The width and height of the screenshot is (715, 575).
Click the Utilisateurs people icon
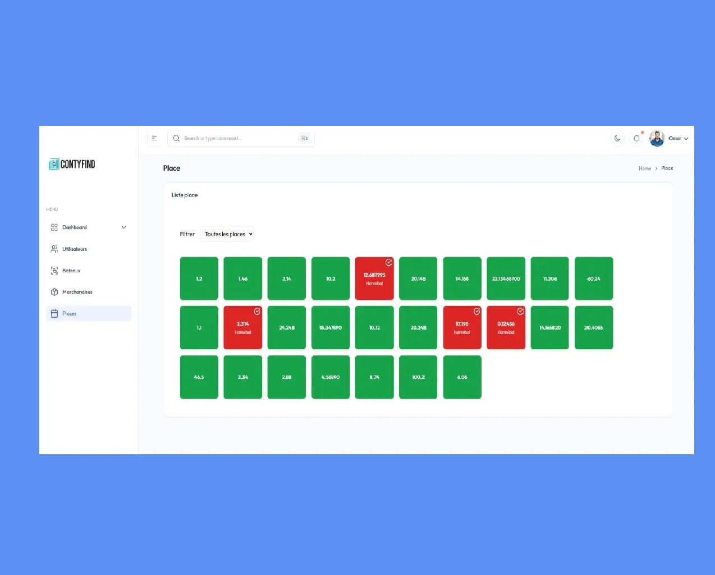tap(54, 249)
